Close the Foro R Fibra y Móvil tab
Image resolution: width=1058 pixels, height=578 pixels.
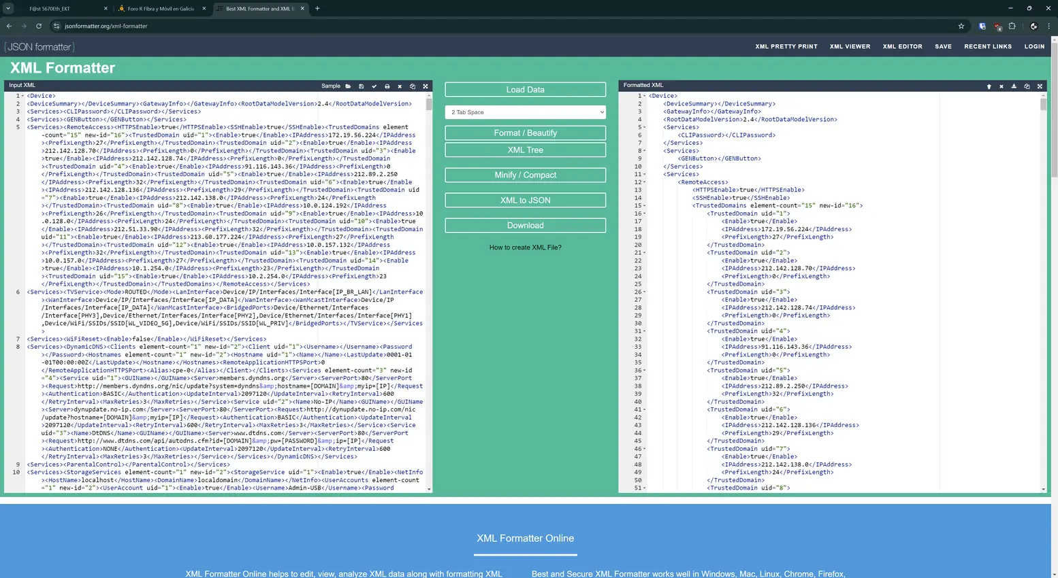click(204, 9)
